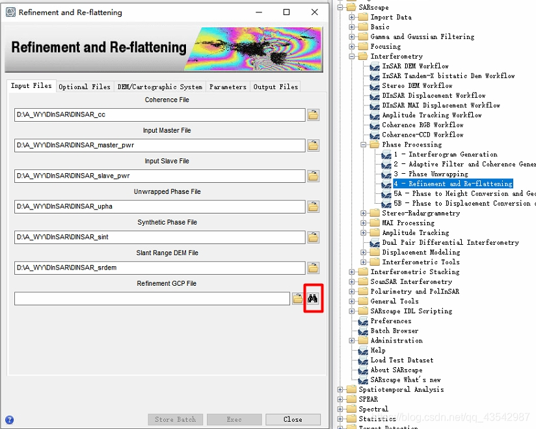Click the Input Slave File folder icon
The height and width of the screenshot is (429, 536).
[313, 176]
